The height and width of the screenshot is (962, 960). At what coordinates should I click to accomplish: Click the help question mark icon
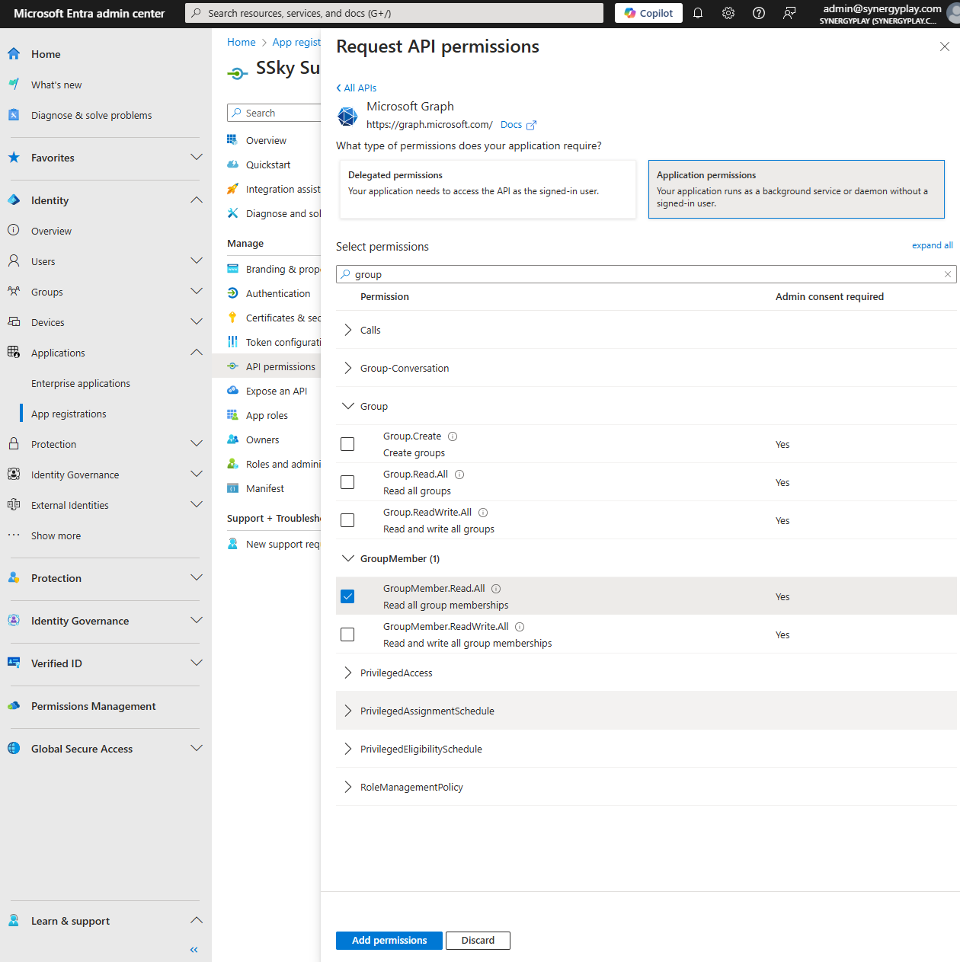(759, 13)
